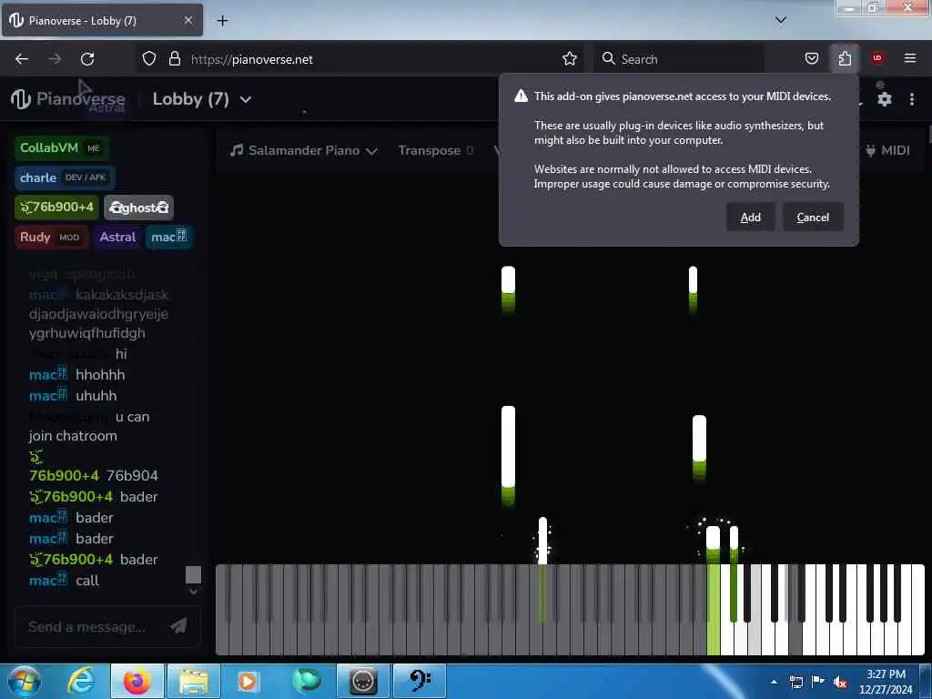Click Cancel in the MIDI add-on prompt

pos(813,217)
